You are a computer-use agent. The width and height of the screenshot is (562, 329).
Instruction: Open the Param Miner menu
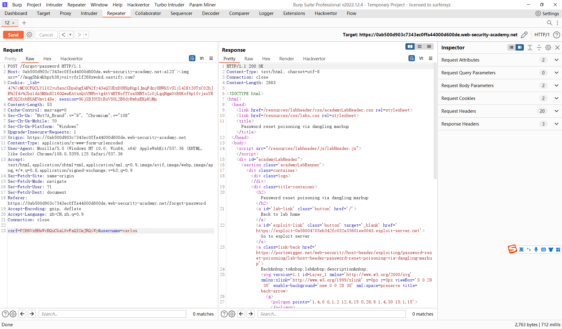coord(202,5)
